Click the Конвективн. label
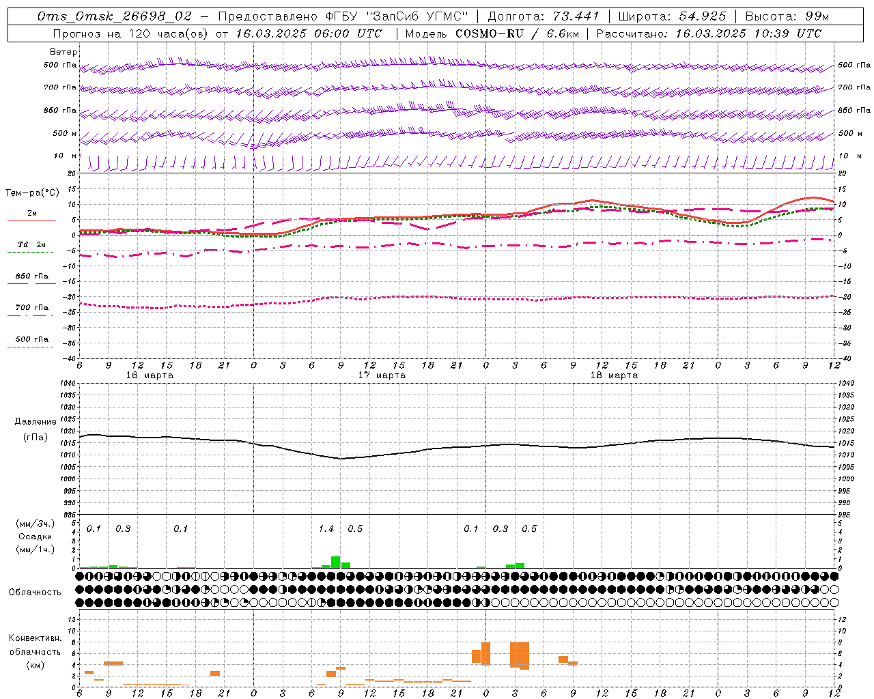This screenshot has height=699, width=874. 36,638
